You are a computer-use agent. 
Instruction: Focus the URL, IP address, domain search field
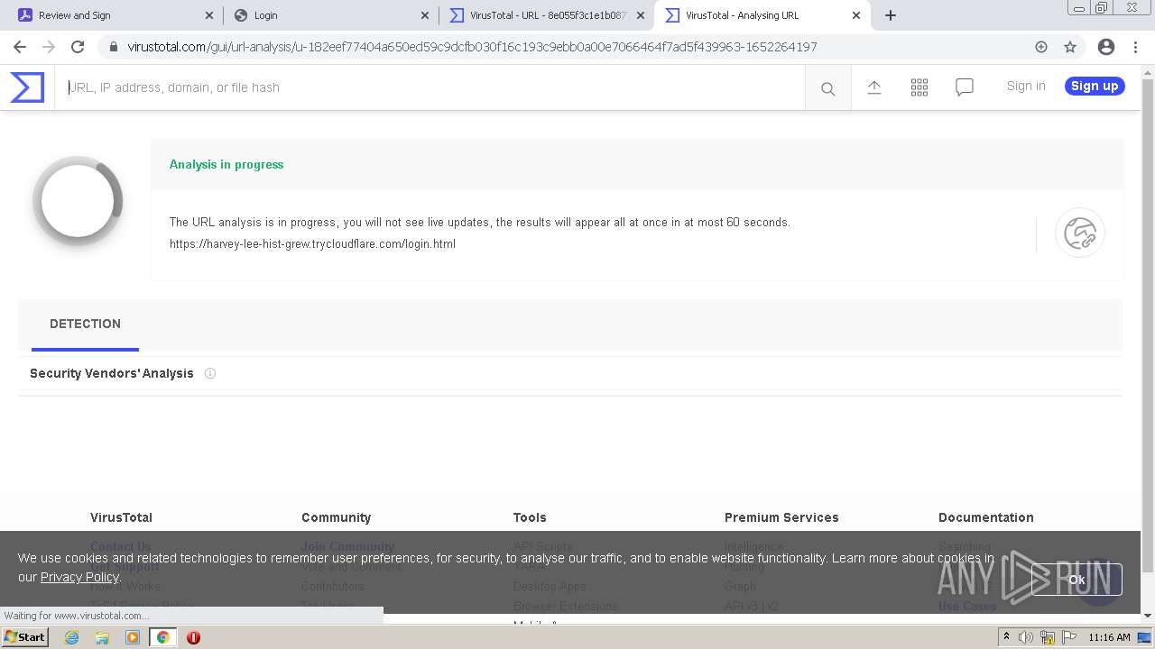[x=430, y=87]
